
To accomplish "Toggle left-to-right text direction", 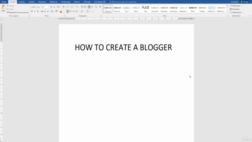I will click(89, 7).
